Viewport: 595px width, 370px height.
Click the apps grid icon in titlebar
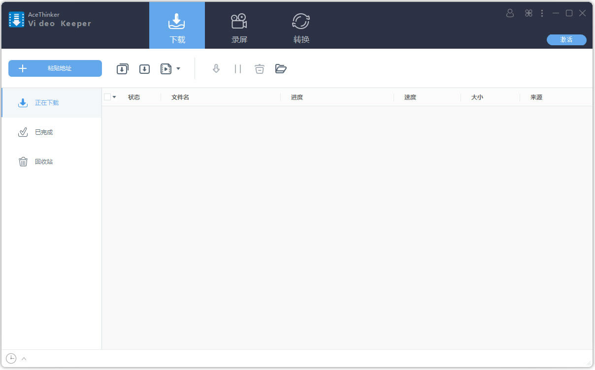(529, 13)
